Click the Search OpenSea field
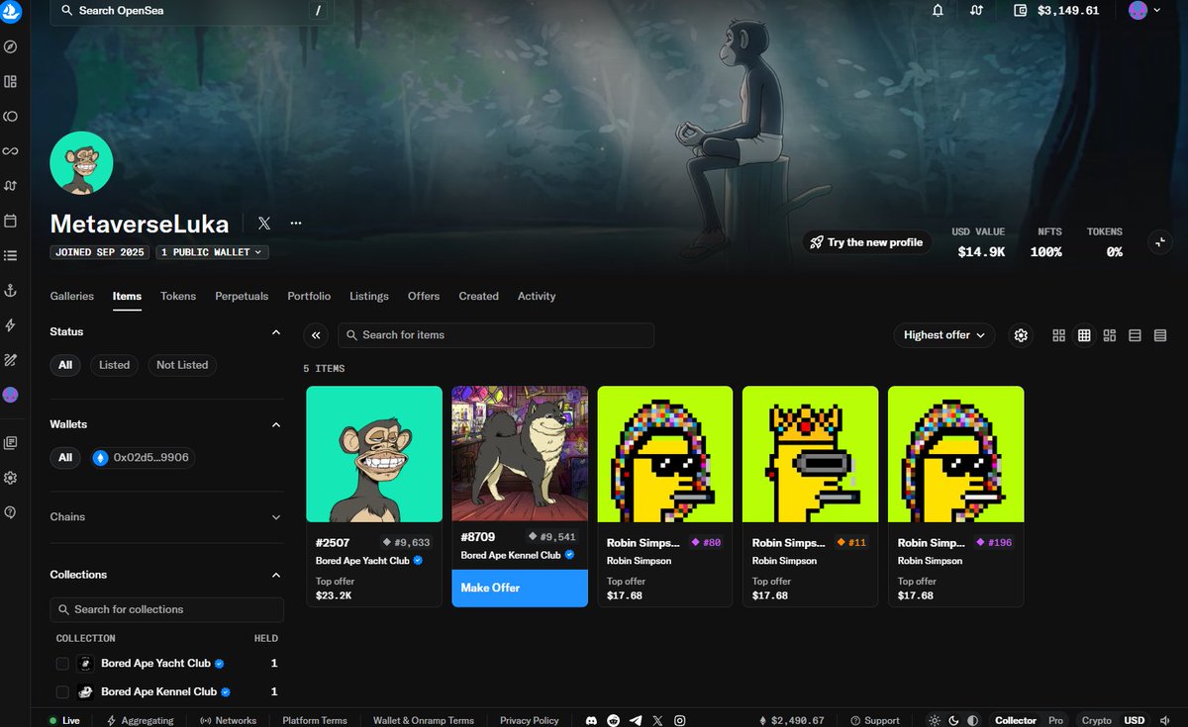 (x=191, y=11)
